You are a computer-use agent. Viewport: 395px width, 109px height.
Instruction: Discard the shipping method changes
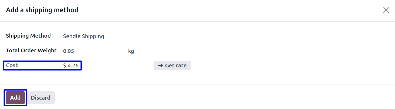[x=40, y=98]
